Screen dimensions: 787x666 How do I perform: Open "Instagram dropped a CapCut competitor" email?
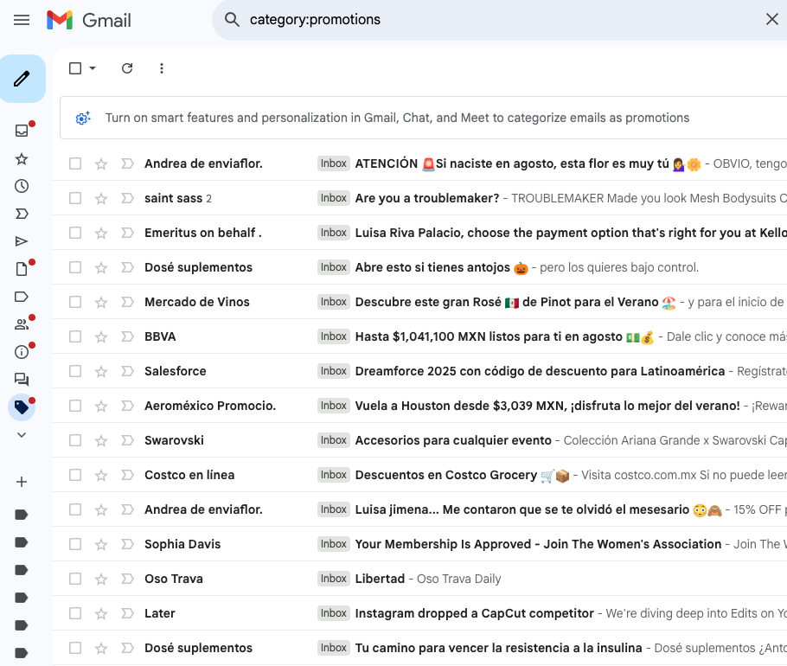[x=474, y=613]
